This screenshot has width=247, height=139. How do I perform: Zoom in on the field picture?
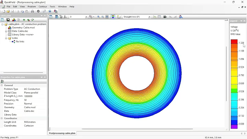[x=98, y=17]
